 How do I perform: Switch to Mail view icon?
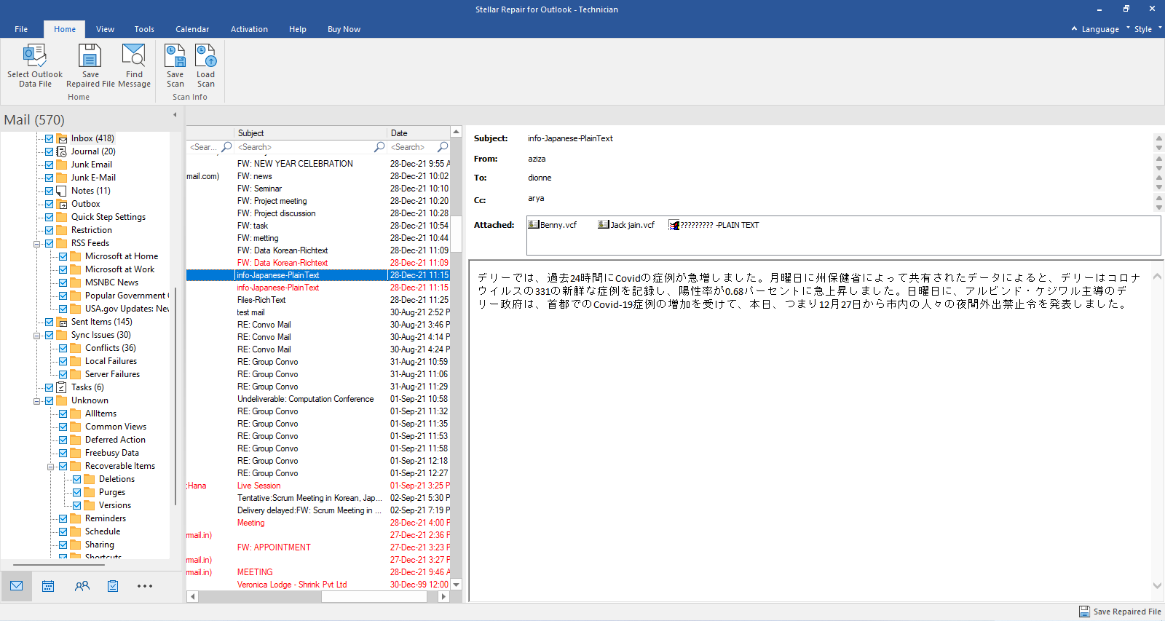point(16,586)
